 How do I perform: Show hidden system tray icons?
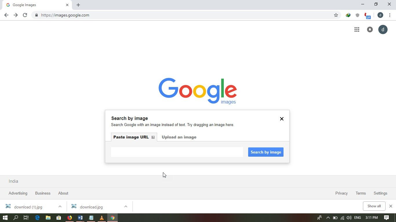coord(328,218)
